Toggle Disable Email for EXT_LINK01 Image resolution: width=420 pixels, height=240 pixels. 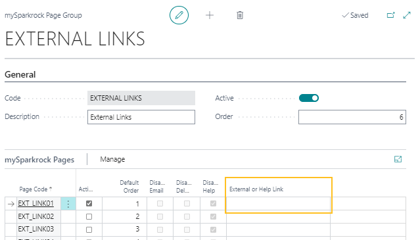click(160, 204)
